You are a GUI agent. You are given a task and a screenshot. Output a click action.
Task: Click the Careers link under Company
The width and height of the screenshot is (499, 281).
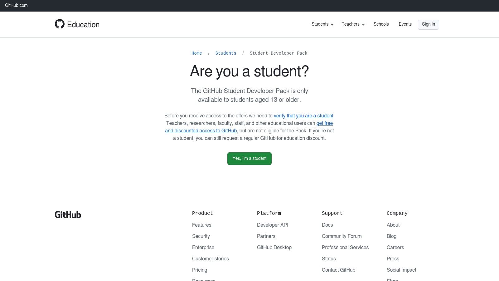[x=395, y=247]
